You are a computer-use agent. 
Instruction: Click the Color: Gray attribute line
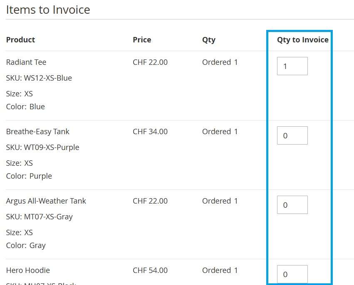pyautogui.click(x=26, y=246)
